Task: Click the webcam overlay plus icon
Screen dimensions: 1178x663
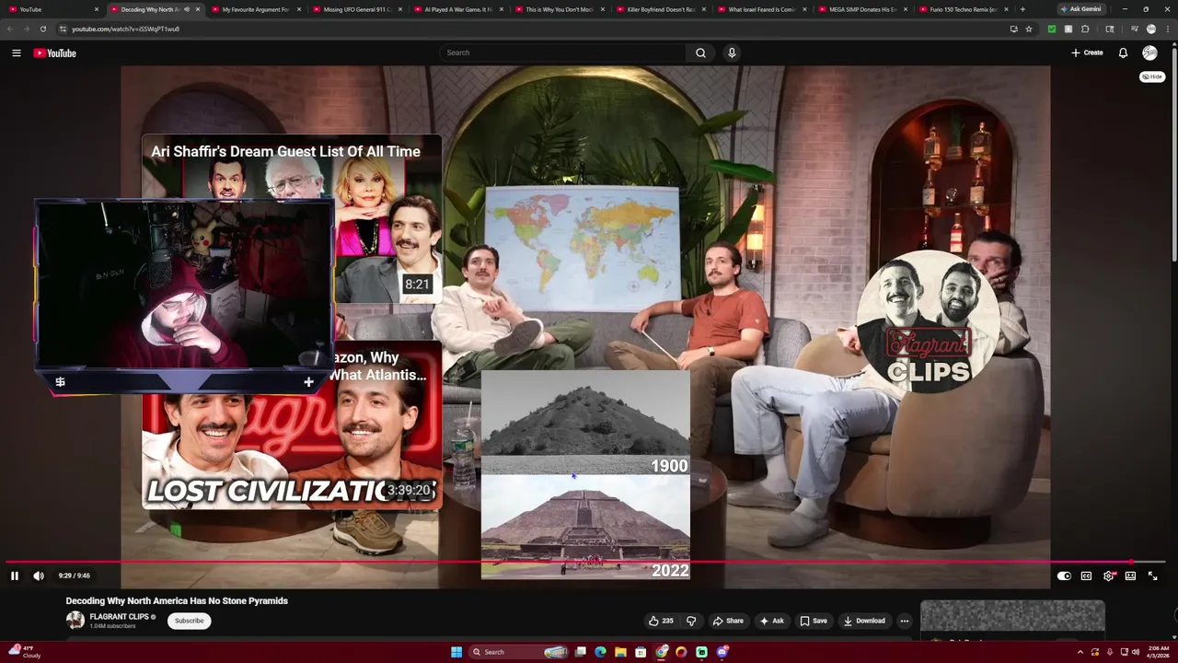Action: [308, 382]
